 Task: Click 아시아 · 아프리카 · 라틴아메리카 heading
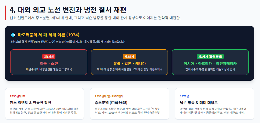click(x=210, y=64)
